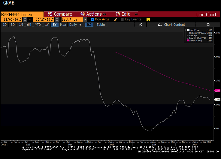221x159 pixels.
Task: Open end date calendar picker icon
Action: [x=57, y=19]
